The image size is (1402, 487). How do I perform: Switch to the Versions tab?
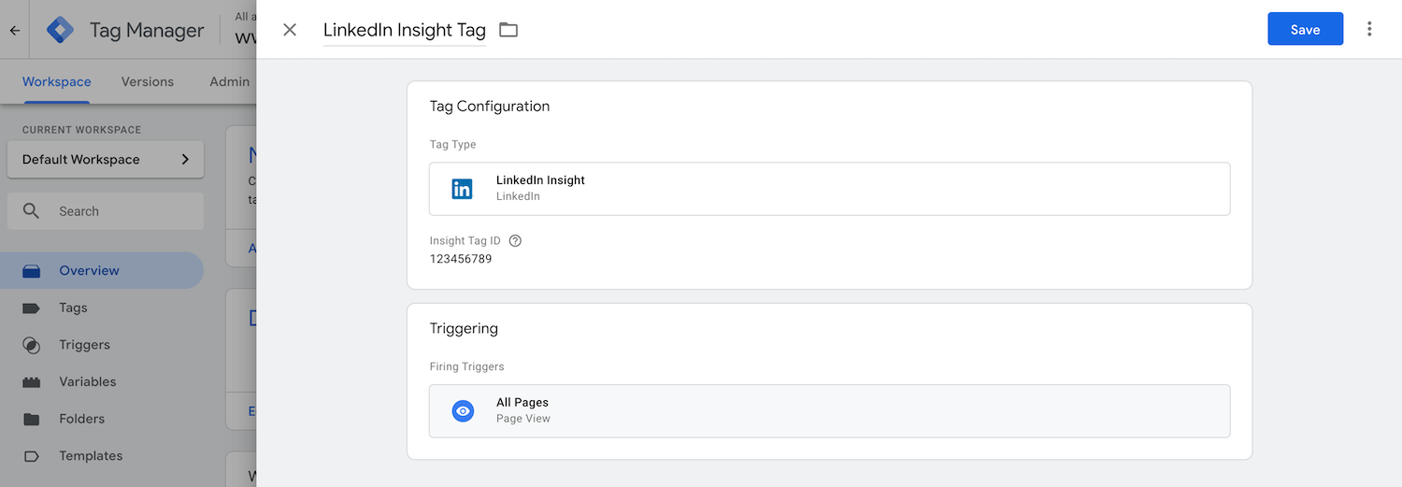click(148, 81)
